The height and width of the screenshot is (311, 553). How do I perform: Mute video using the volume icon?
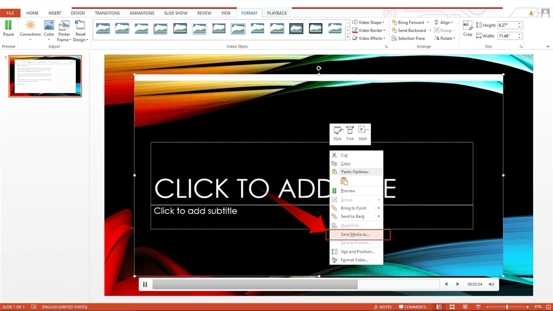coord(492,284)
